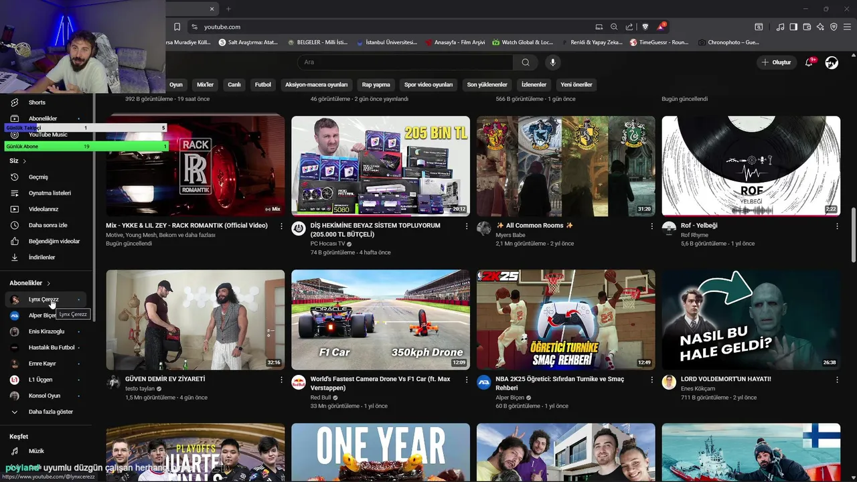Image resolution: width=857 pixels, height=482 pixels.
Task: Open the account avatar menu
Action: 832,62
